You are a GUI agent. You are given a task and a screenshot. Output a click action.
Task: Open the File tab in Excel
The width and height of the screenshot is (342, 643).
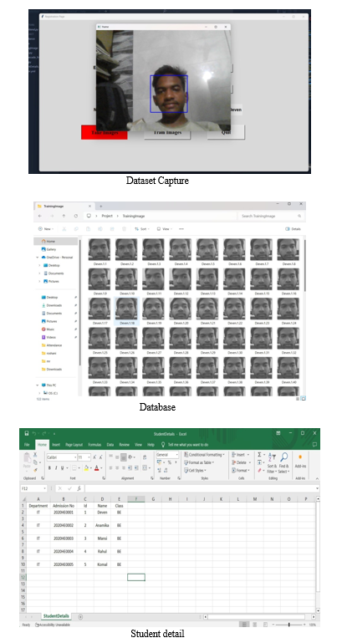pyautogui.click(x=27, y=445)
